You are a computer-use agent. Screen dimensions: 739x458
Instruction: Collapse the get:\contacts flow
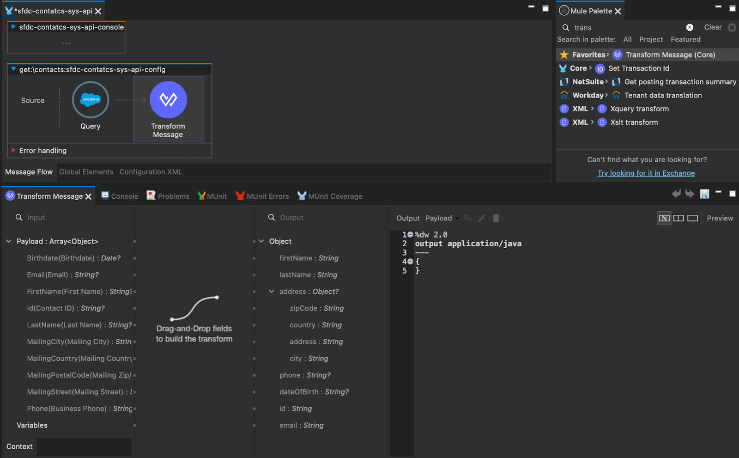click(x=13, y=69)
